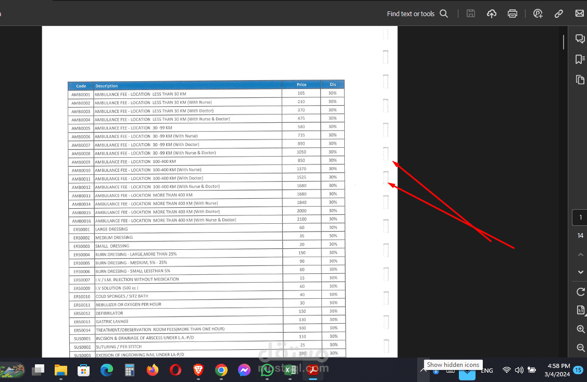Click the Find text or tools field

click(410, 14)
